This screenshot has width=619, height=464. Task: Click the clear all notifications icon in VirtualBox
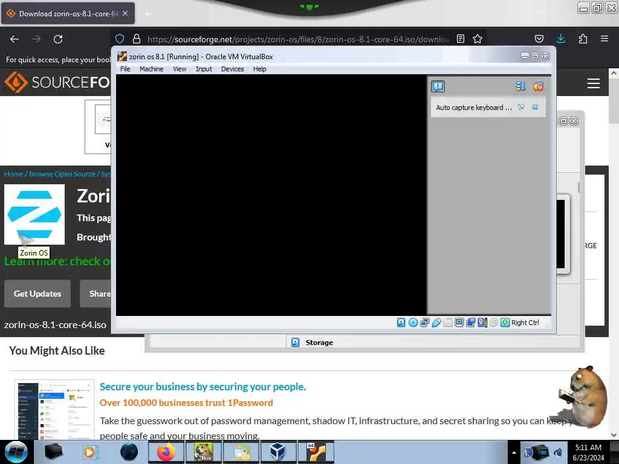tap(538, 86)
